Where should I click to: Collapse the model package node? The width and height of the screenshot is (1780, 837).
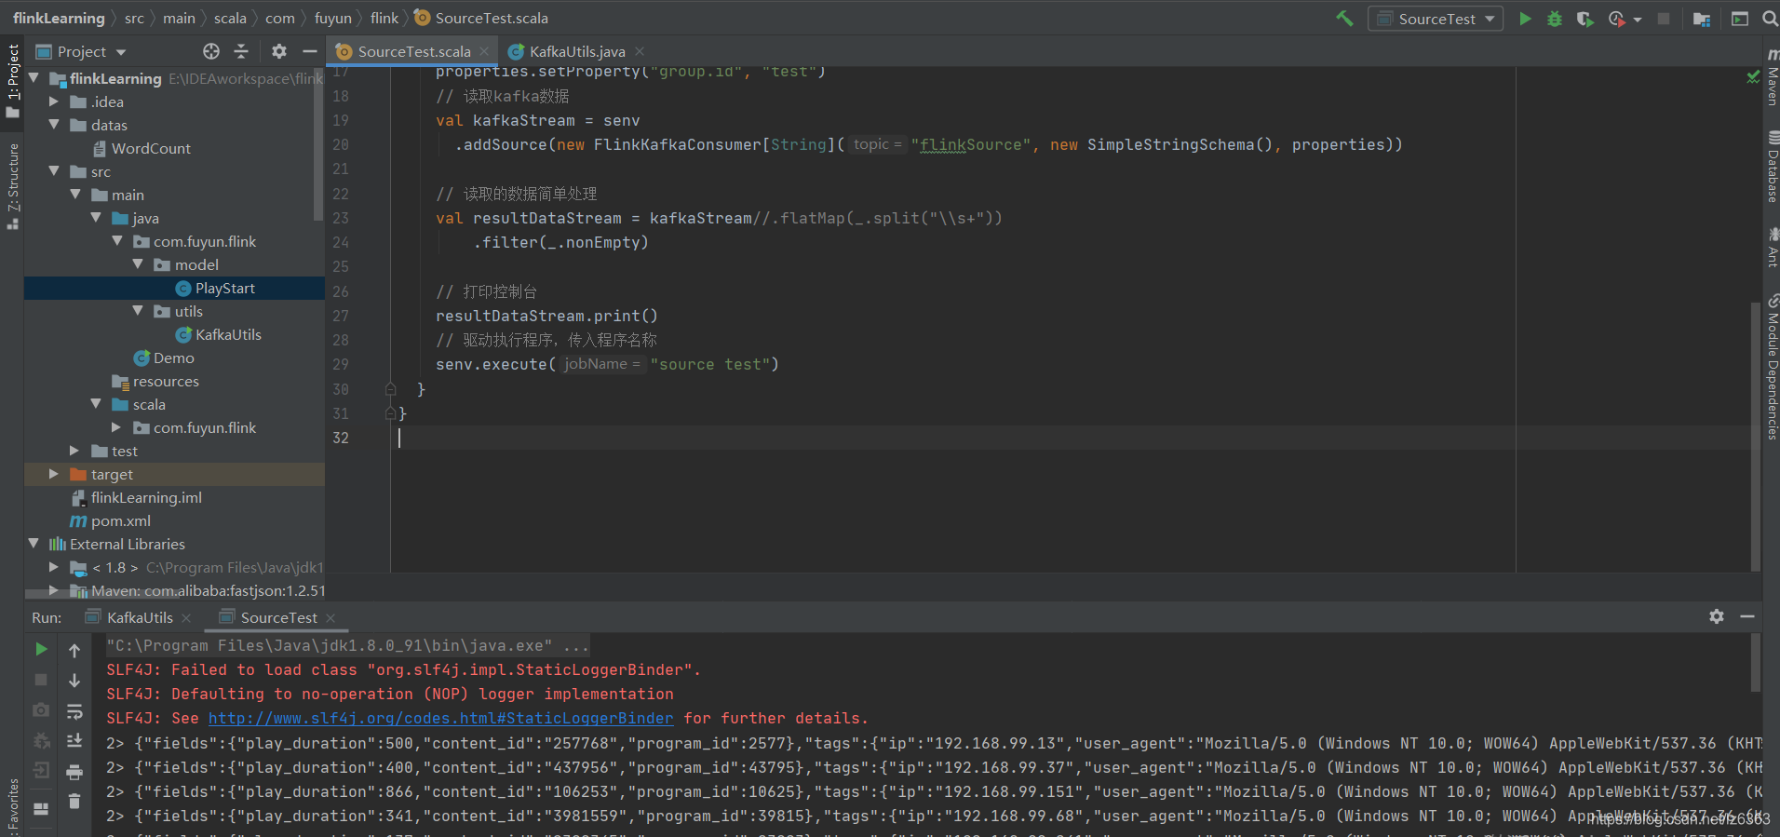tap(138, 264)
